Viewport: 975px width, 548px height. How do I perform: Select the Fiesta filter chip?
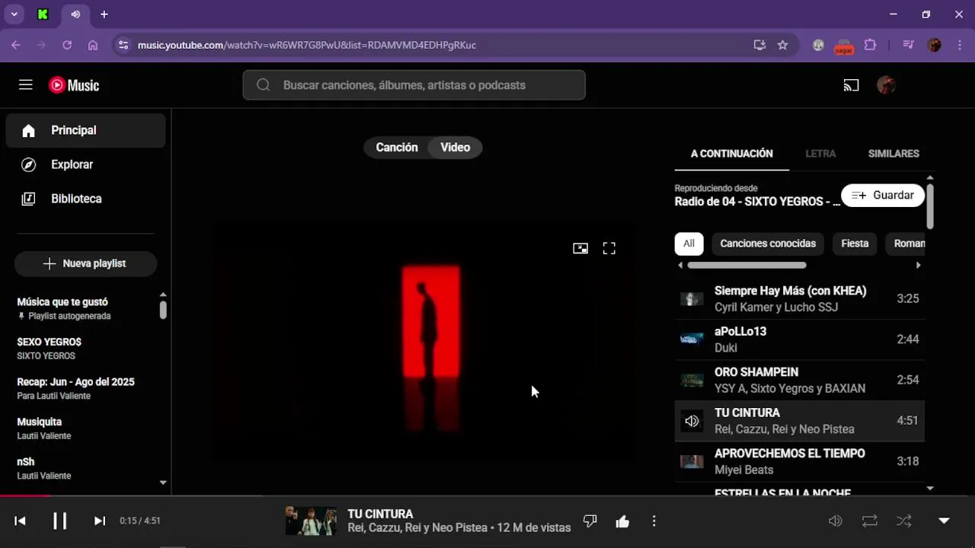(x=855, y=244)
